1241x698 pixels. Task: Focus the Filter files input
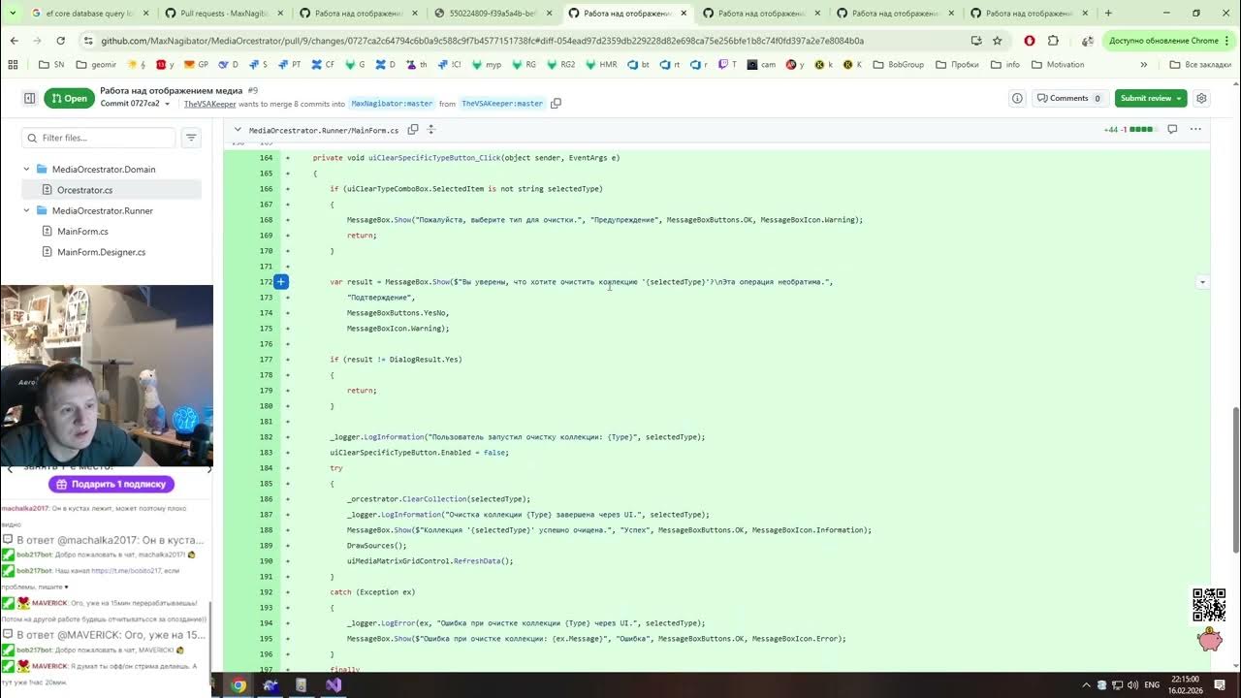coord(99,138)
